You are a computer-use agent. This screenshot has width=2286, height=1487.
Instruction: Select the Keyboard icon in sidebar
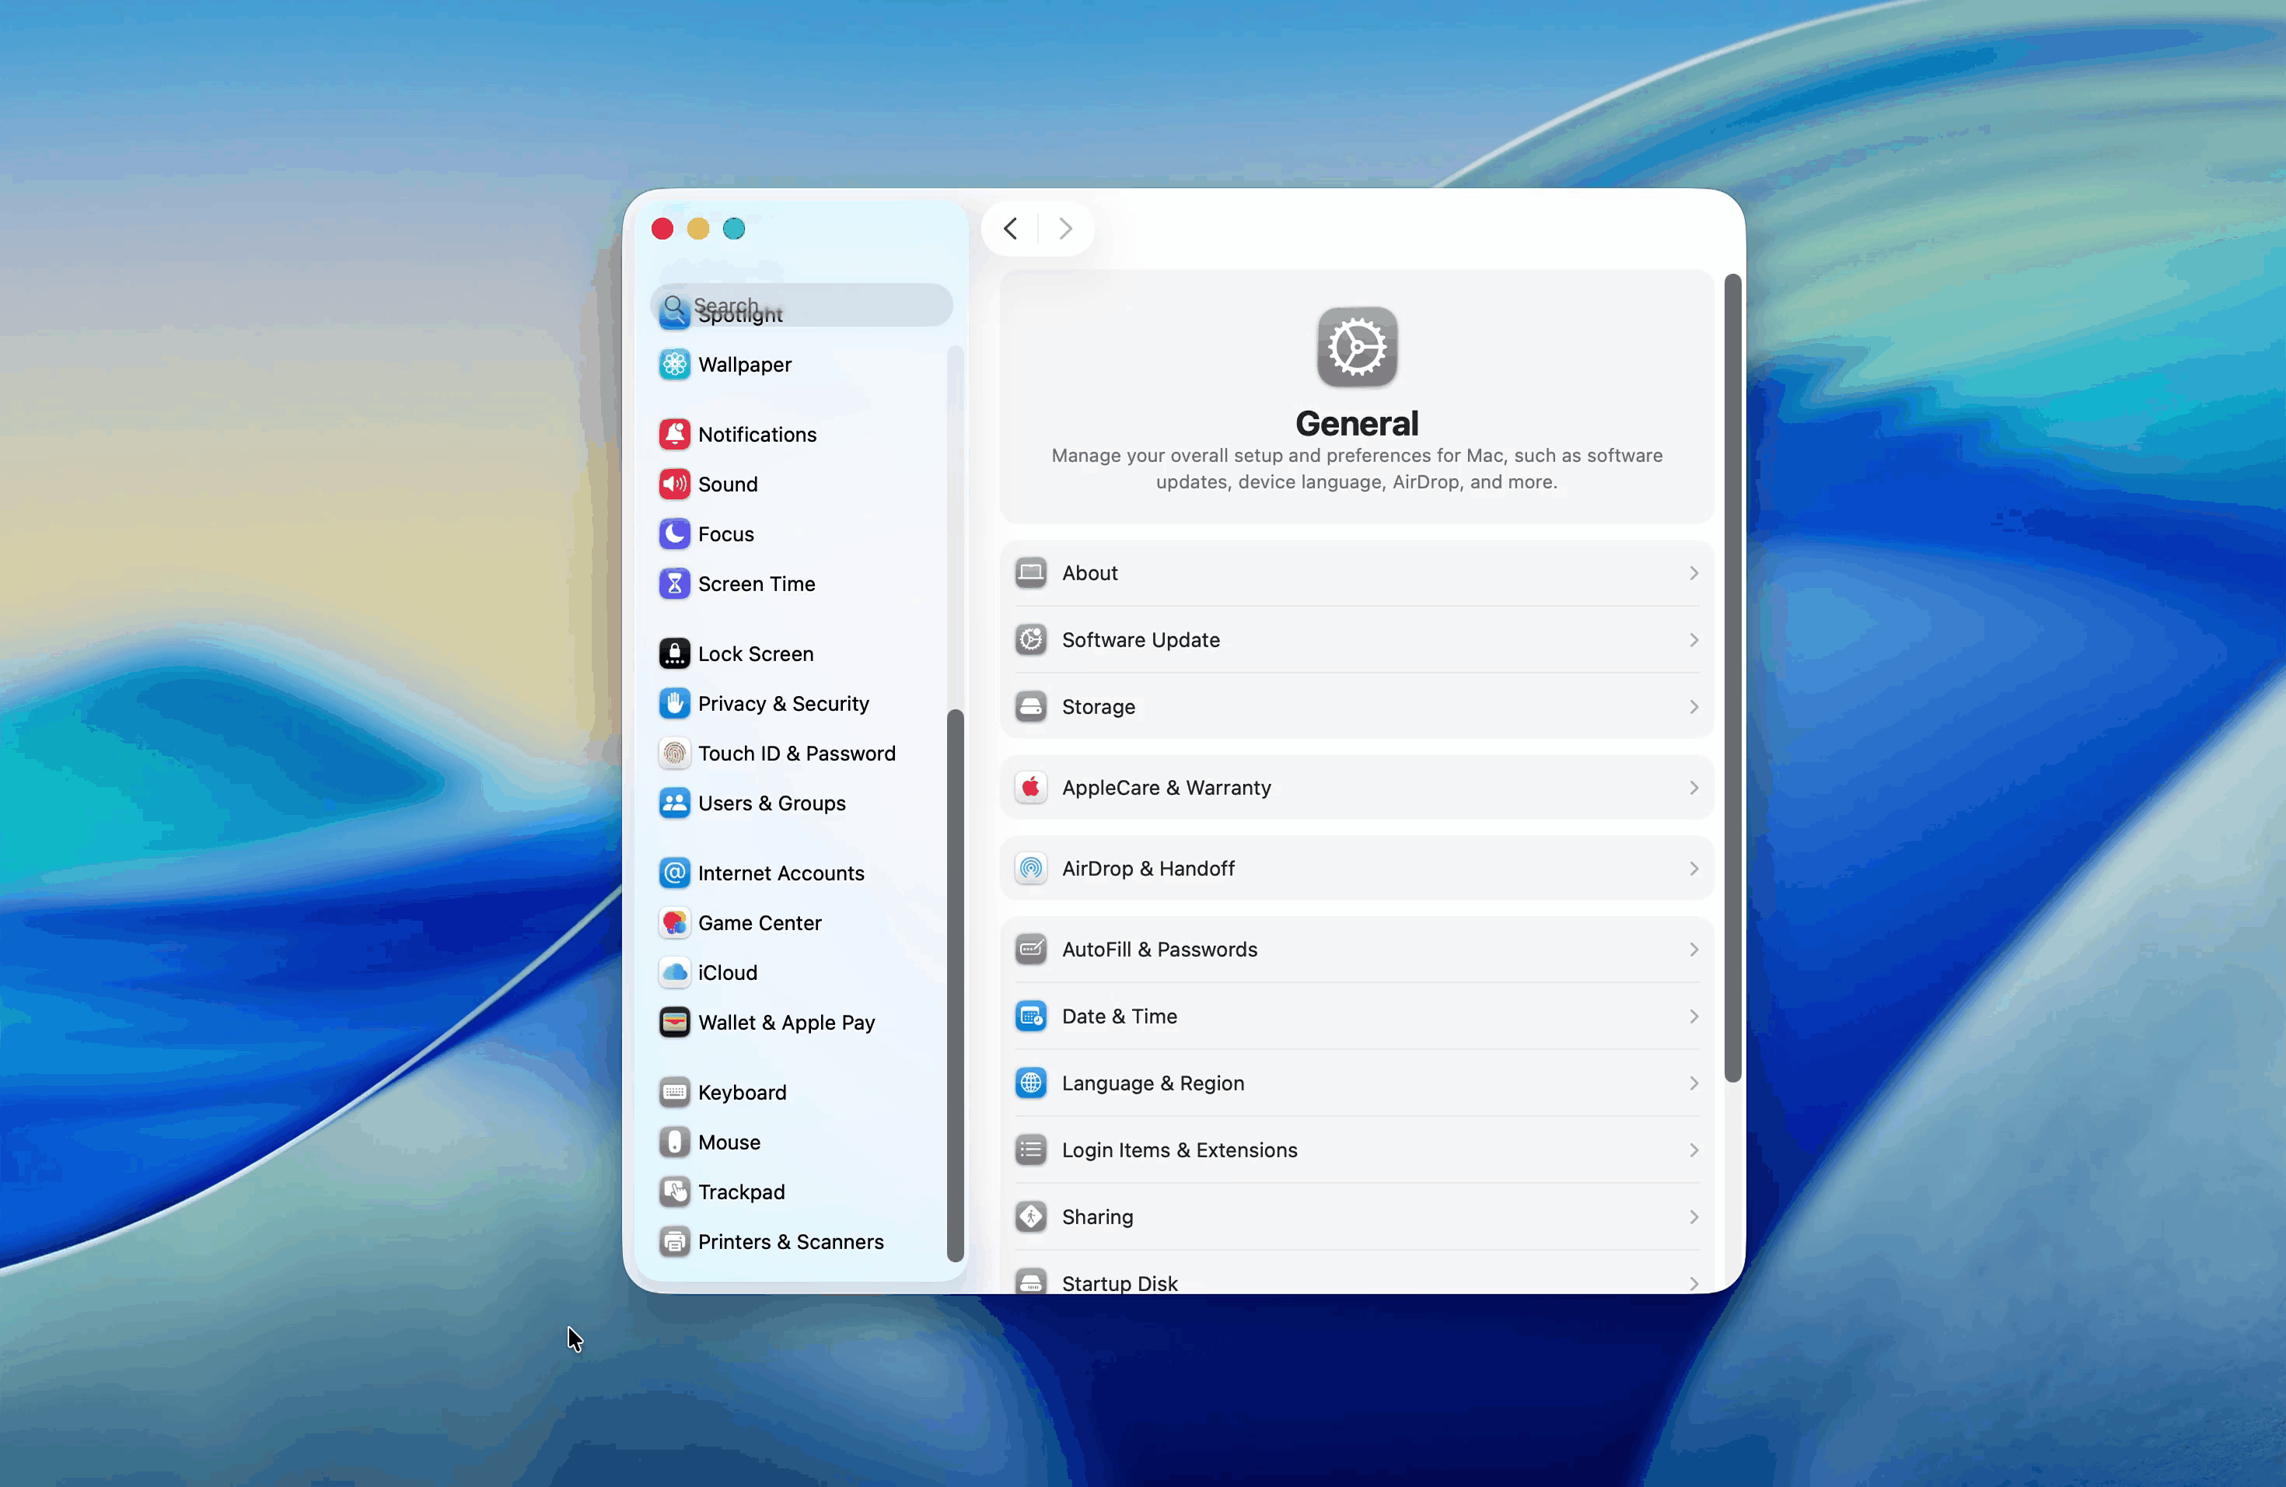[x=674, y=1093]
